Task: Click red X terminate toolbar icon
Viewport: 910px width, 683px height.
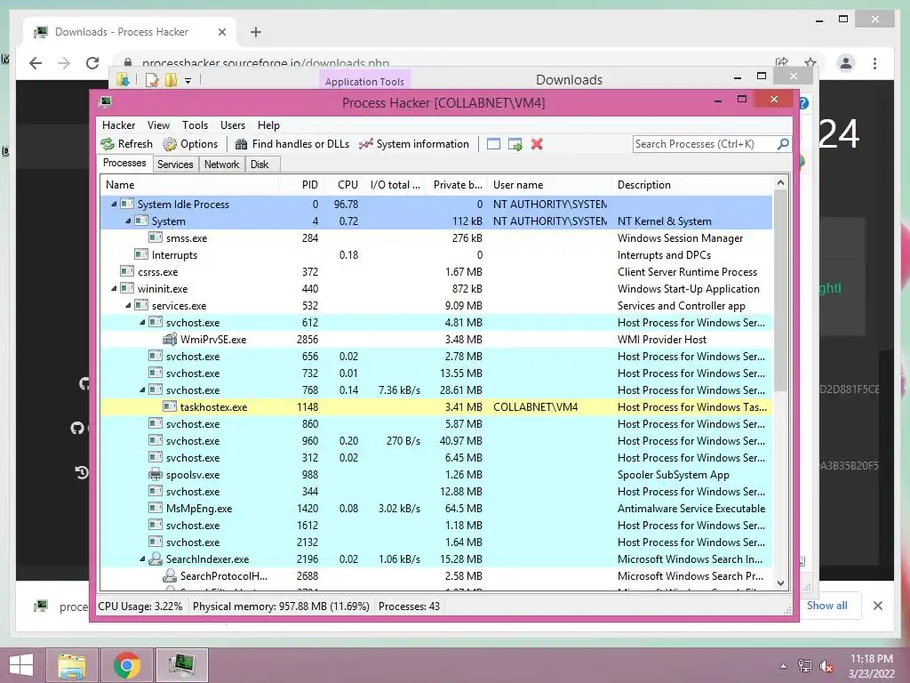Action: pyautogui.click(x=537, y=144)
